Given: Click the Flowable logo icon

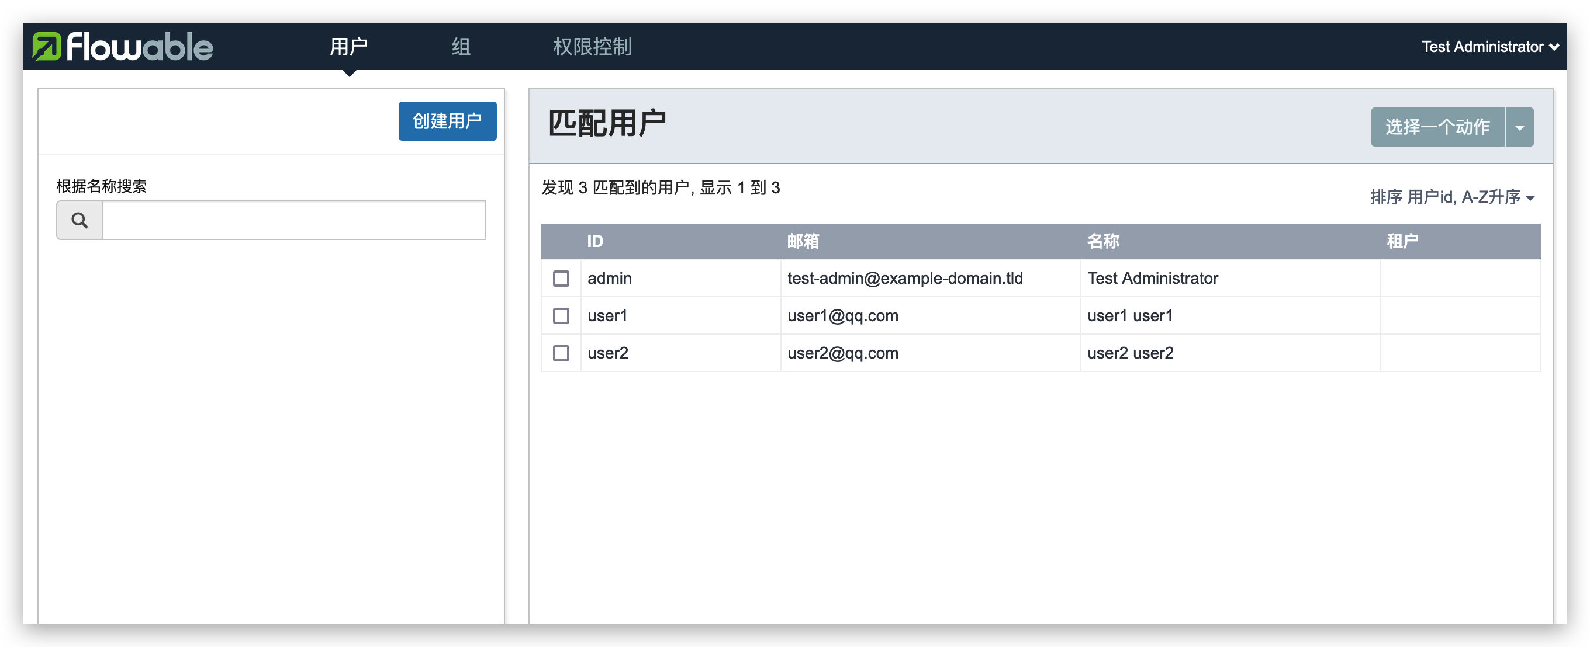Looking at the screenshot, I should click(x=47, y=47).
